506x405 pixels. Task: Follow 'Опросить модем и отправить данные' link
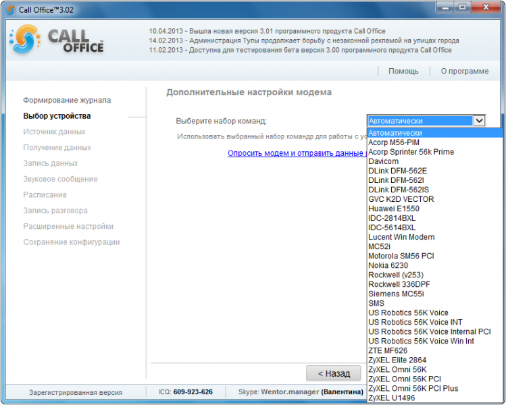pos(297,153)
